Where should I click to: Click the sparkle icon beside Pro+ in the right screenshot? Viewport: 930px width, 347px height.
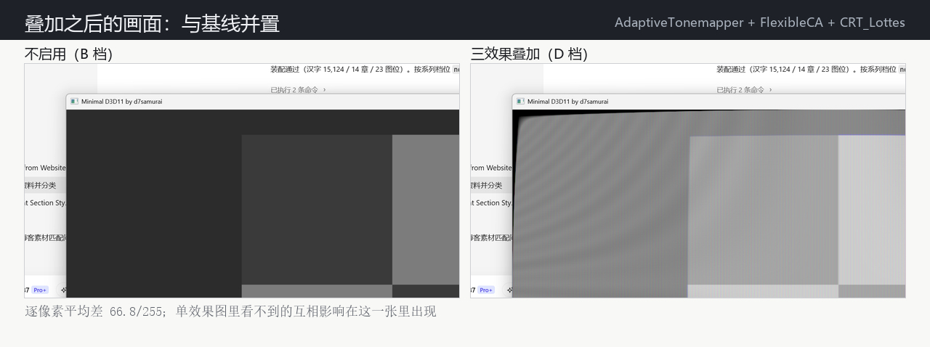pyautogui.click(x=509, y=290)
